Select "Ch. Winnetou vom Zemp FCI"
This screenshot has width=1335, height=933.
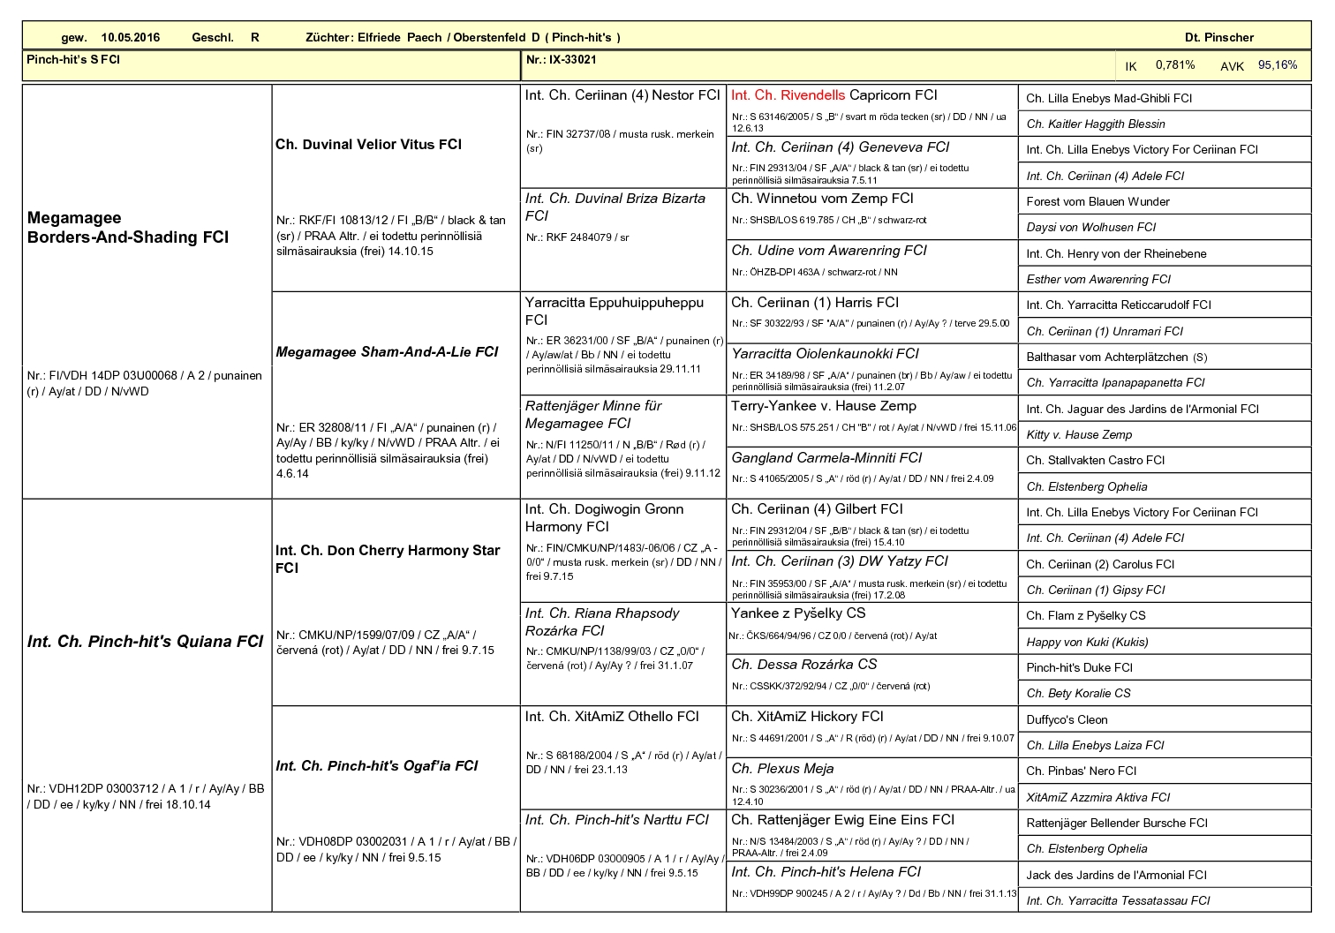823,199
